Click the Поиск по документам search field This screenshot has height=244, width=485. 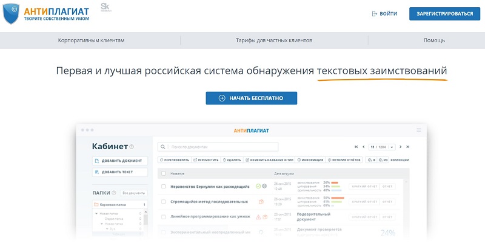click(218, 147)
